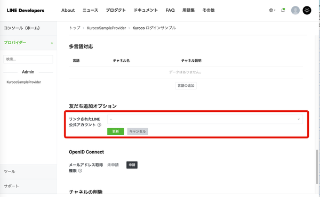This screenshot has height=197, width=320.
Task: Open the language globe selector
Action: [x=272, y=10]
